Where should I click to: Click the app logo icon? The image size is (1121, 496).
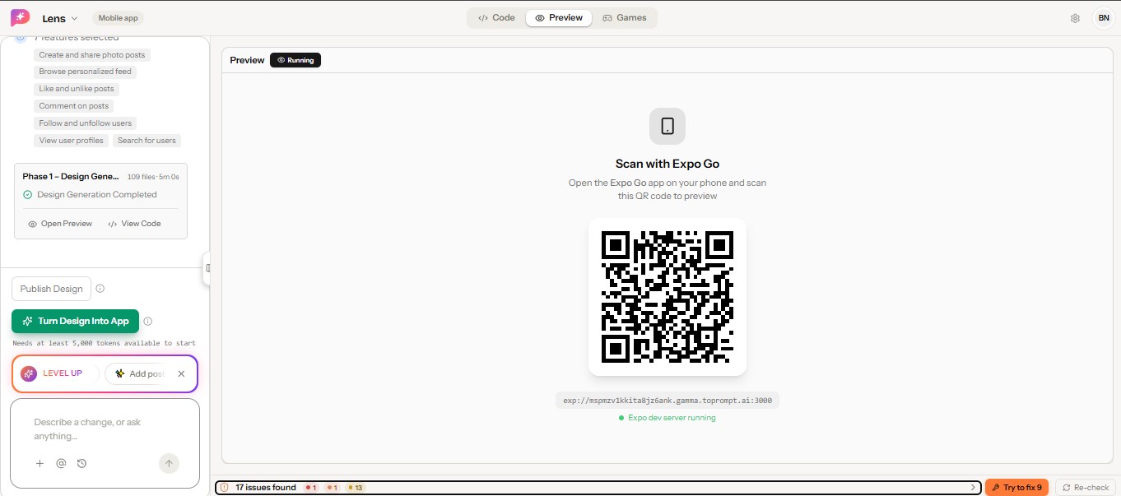click(20, 17)
